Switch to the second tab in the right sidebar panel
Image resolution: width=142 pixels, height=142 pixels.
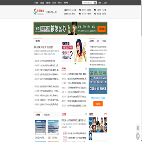98,41
